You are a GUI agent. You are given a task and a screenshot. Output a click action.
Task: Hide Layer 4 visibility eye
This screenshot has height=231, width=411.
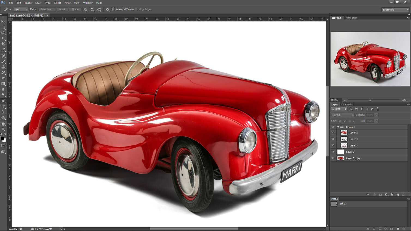pyautogui.click(x=333, y=139)
